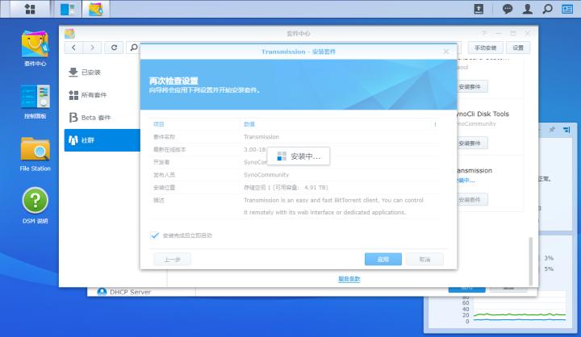Open Package Center desktop shortcut
Viewport: 581px width, 337px height.
(35, 48)
